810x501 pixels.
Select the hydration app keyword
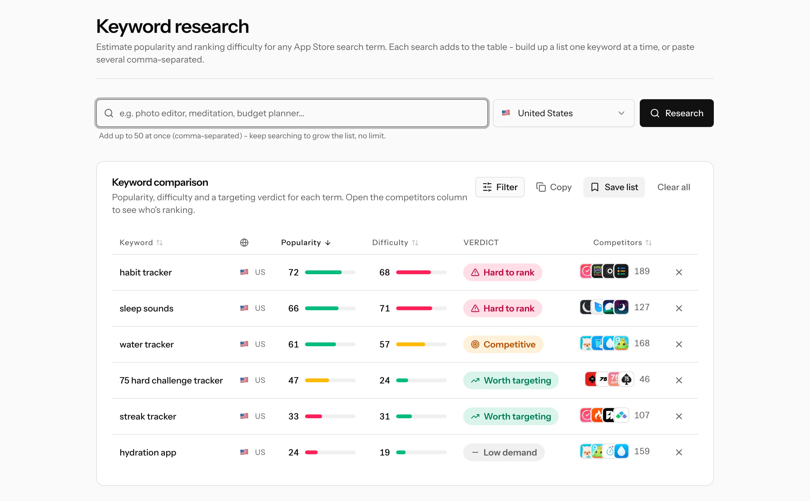point(148,452)
